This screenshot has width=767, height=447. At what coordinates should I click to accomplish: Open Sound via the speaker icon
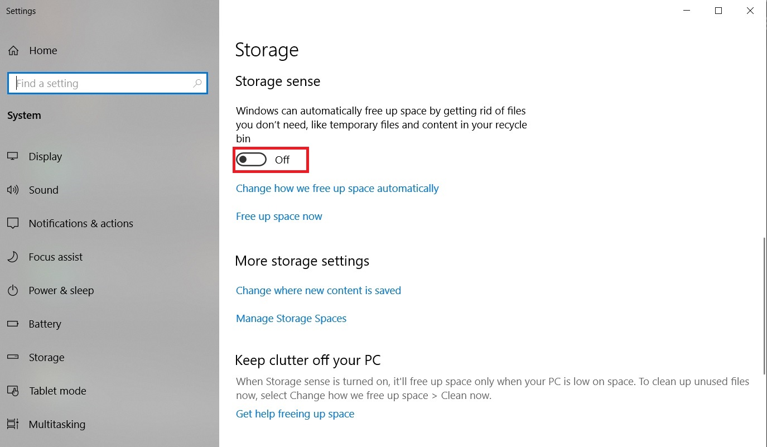[13, 190]
